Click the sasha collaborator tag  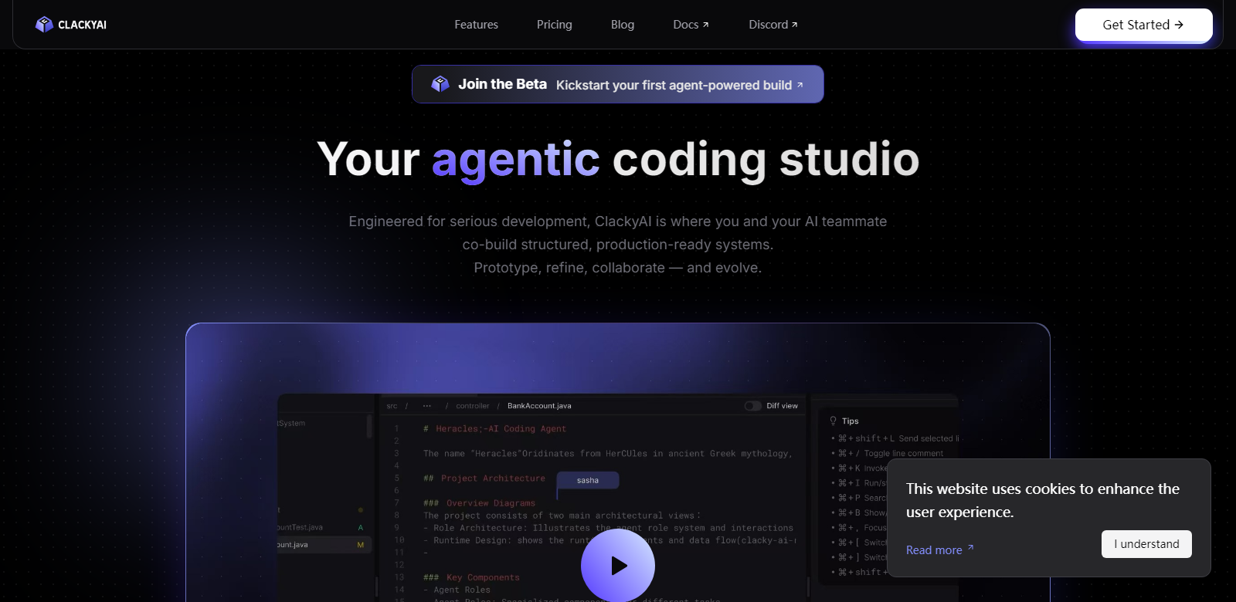(x=587, y=480)
